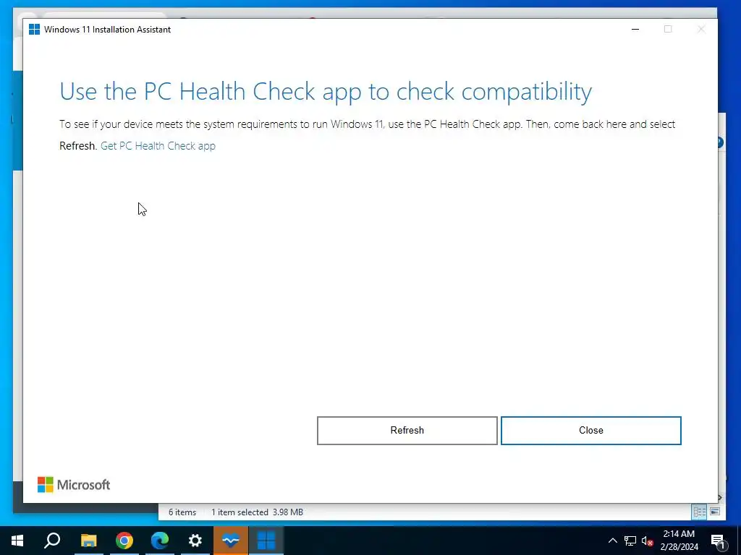
Task: Open the Windows Start menu
Action: point(17,541)
